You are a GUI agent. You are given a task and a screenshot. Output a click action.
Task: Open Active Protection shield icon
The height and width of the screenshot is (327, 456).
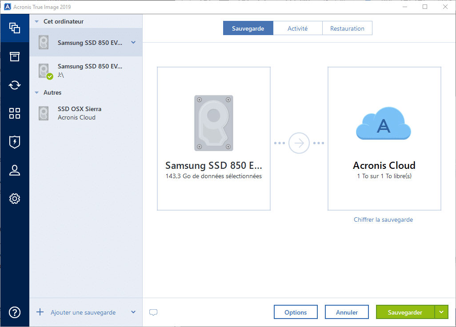pyautogui.click(x=15, y=142)
